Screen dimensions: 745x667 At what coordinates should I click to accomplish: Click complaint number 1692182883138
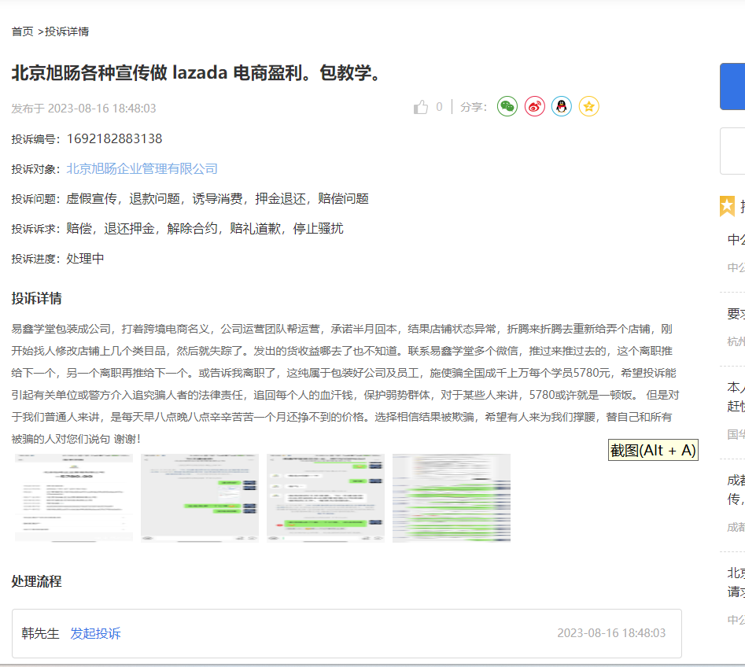(115, 138)
